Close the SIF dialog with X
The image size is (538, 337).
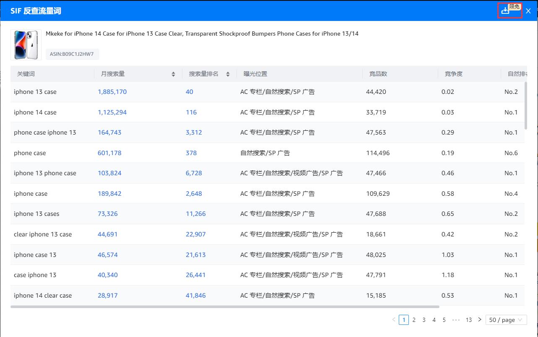coord(528,11)
